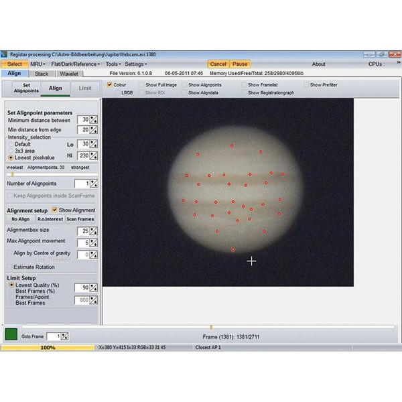Click the weakest-to-strongest alignpoints slider
The width and height of the screenshot is (402, 402).
(x=50, y=174)
